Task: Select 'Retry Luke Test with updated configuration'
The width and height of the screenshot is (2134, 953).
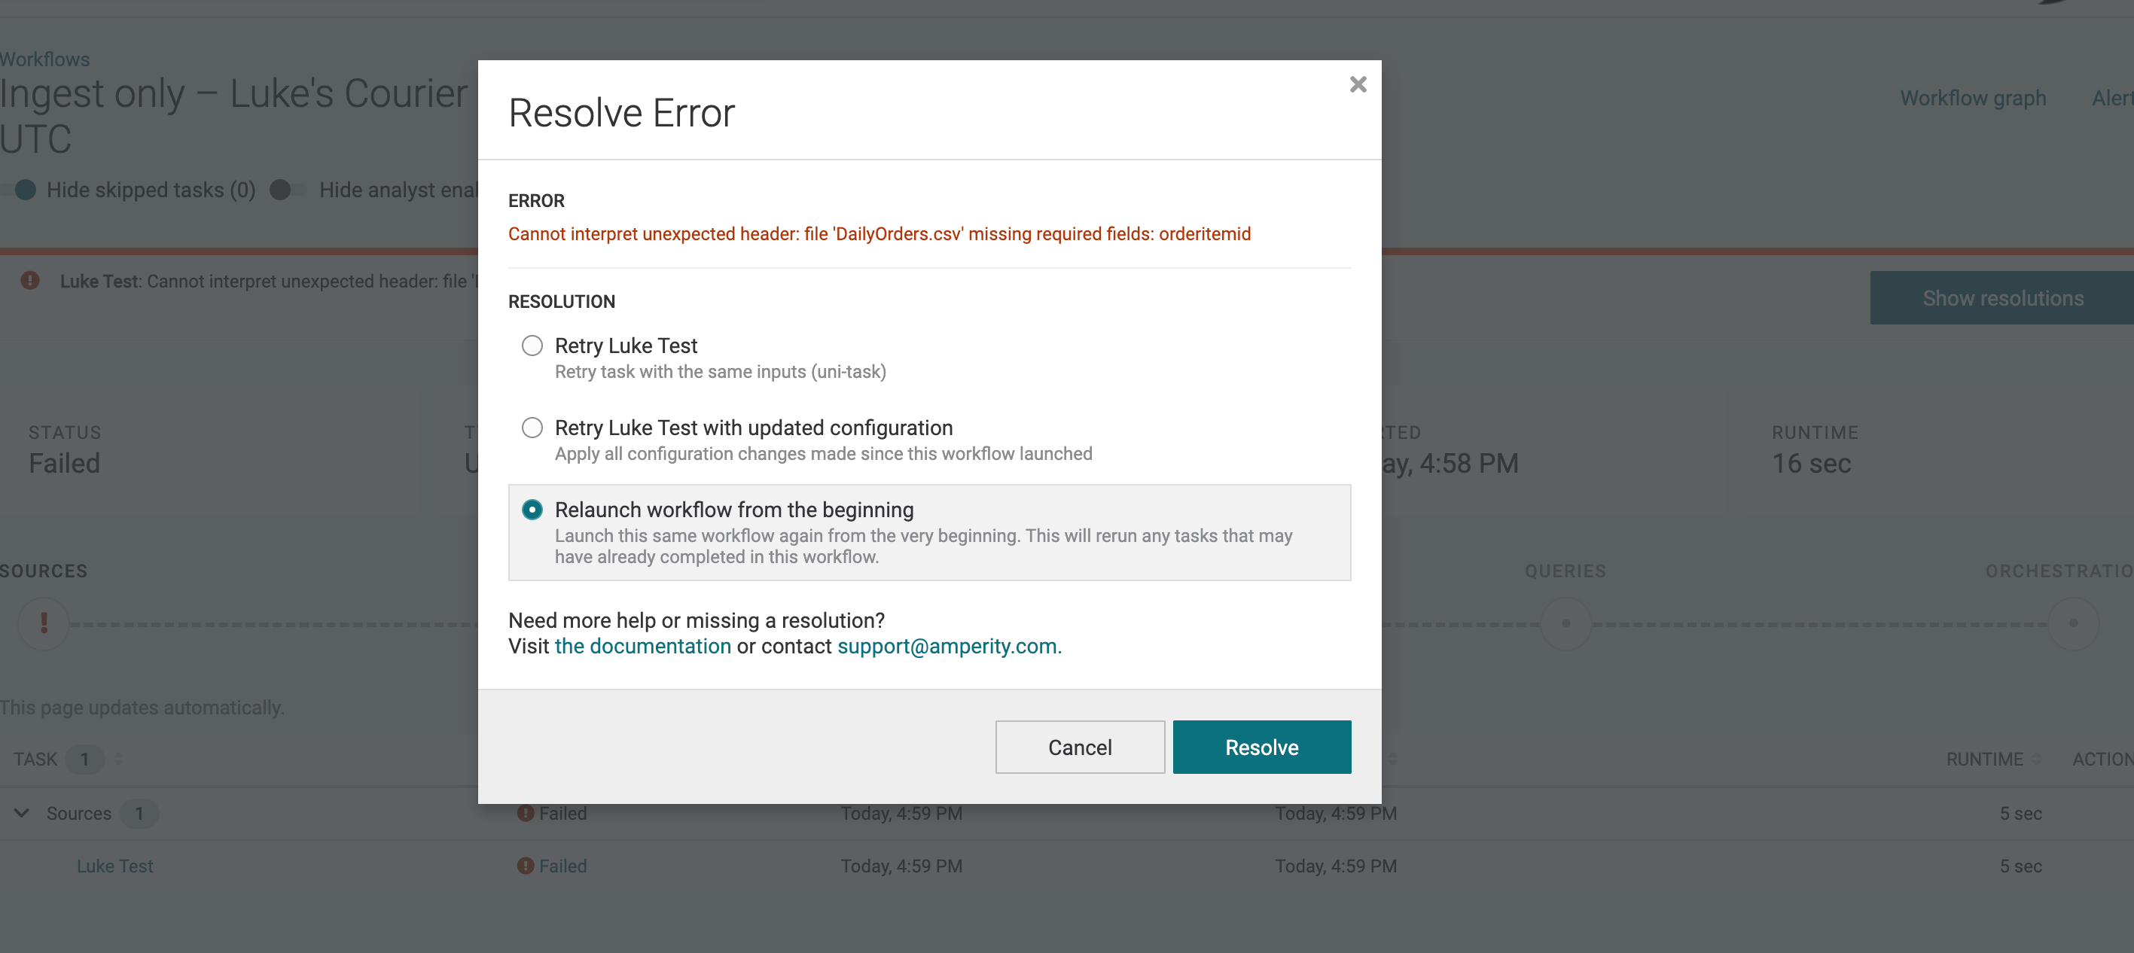Action: 531,428
